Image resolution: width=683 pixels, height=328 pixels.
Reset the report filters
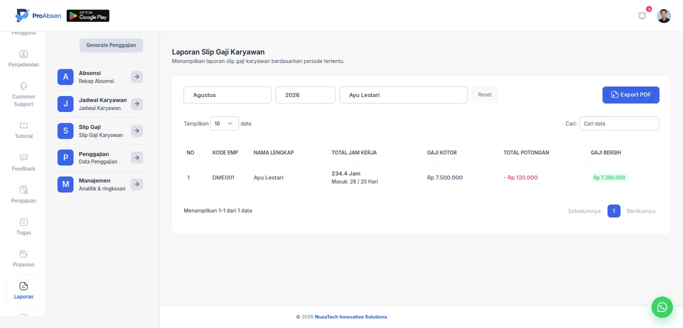(x=484, y=95)
